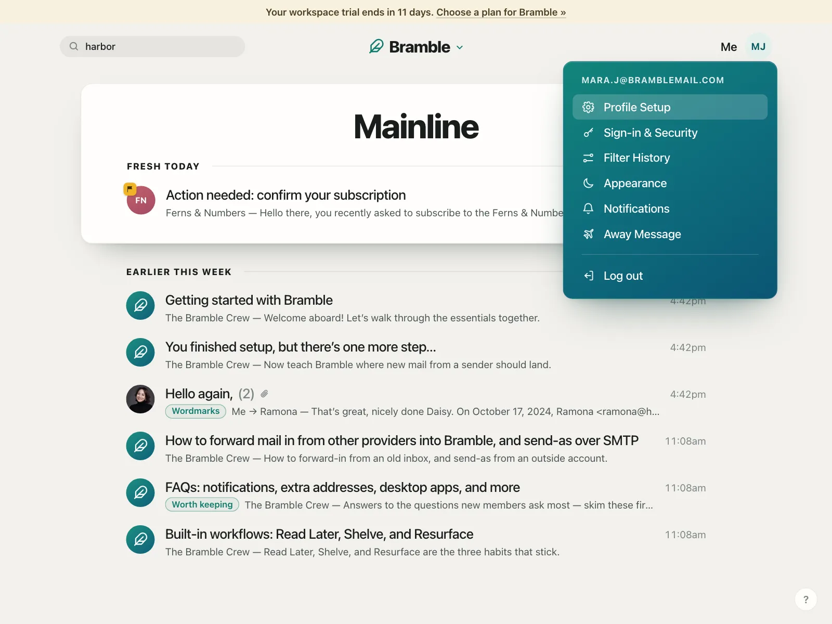Click the search magnifier icon
Image resolution: width=832 pixels, height=624 pixels.
tap(74, 46)
